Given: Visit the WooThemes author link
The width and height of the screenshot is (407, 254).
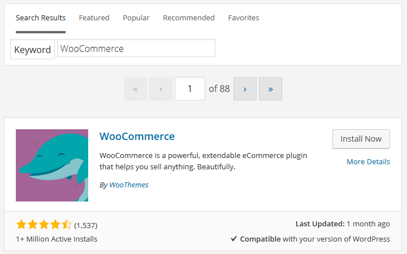Looking at the screenshot, I should click(129, 185).
